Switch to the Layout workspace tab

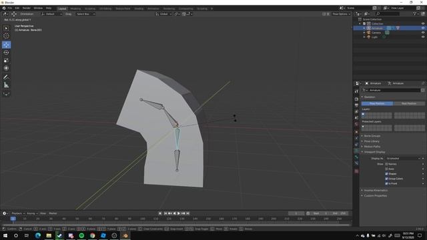62,9
